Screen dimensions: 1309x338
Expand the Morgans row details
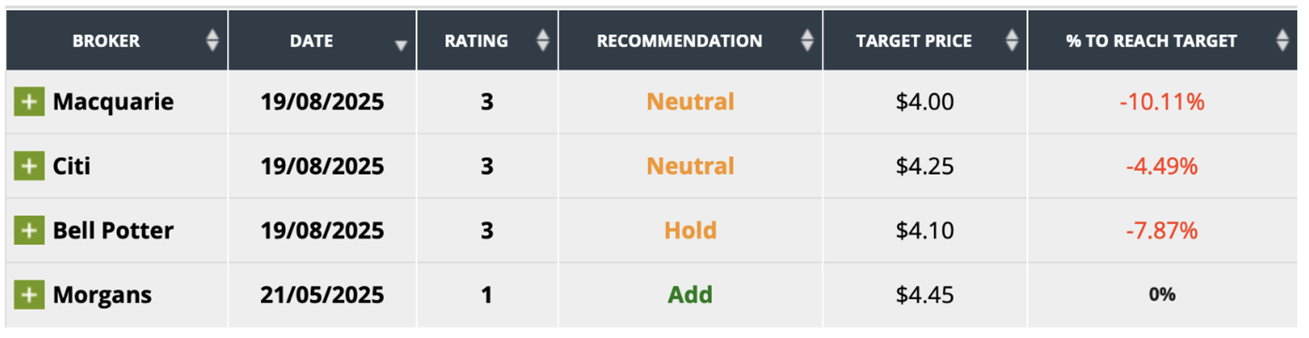click(x=29, y=294)
